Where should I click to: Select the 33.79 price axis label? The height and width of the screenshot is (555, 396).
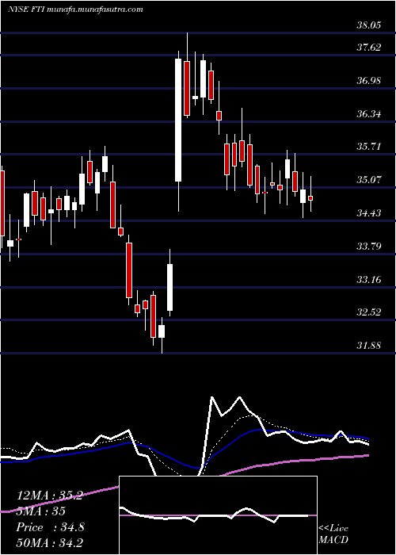coord(369,246)
